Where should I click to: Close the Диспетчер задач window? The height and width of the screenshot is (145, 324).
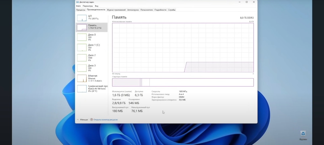click(254, 2)
